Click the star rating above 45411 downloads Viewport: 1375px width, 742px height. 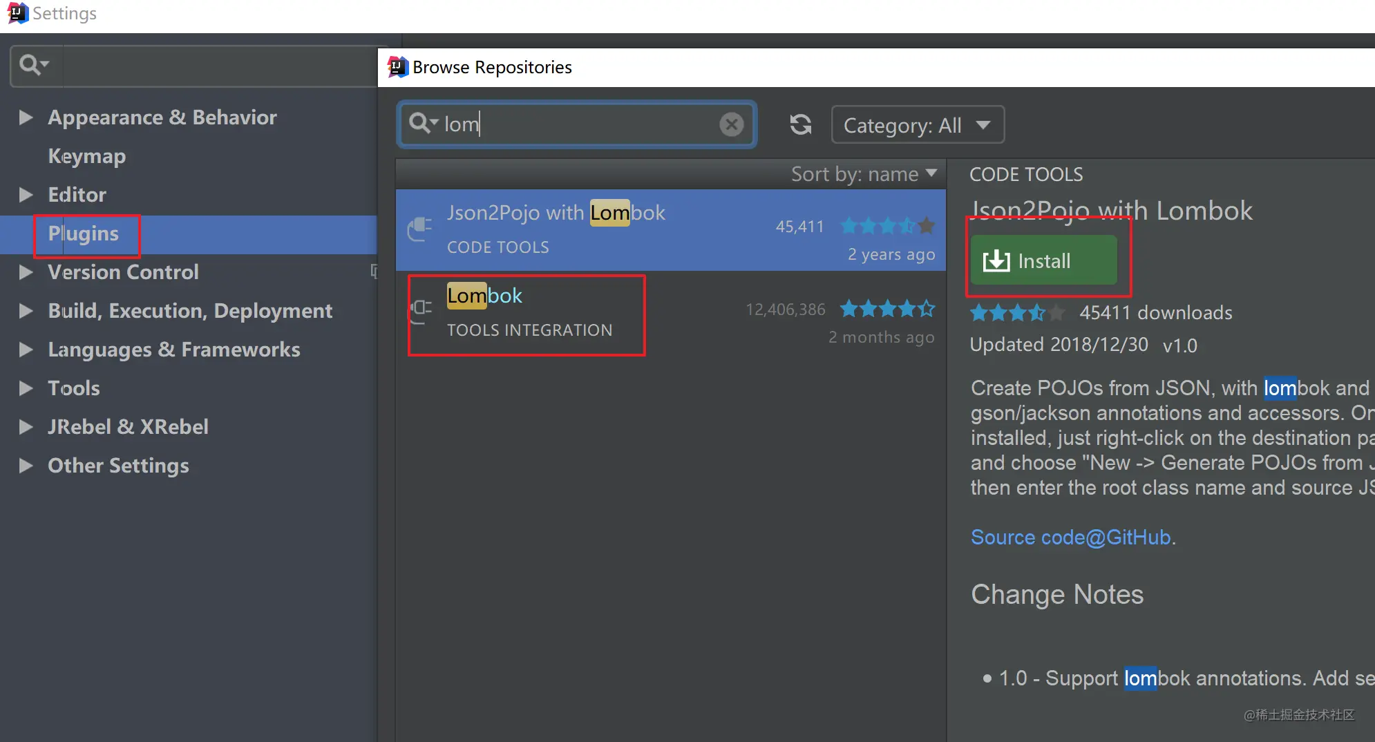[1017, 313]
